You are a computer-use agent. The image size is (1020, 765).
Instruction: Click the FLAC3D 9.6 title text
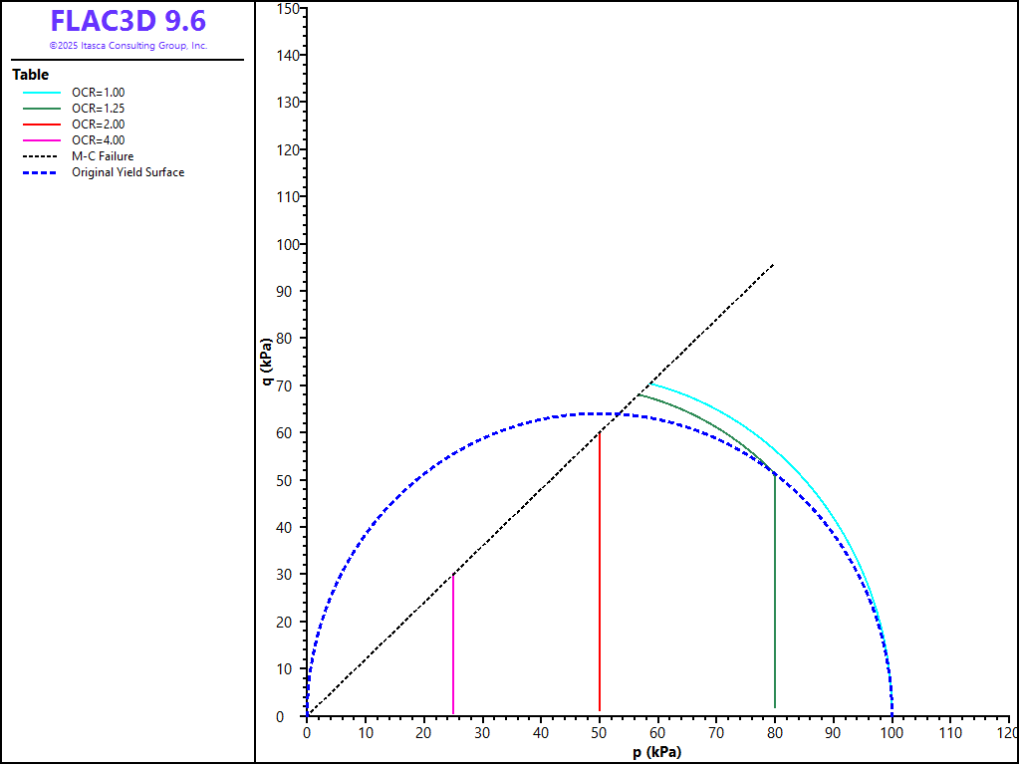(x=127, y=21)
